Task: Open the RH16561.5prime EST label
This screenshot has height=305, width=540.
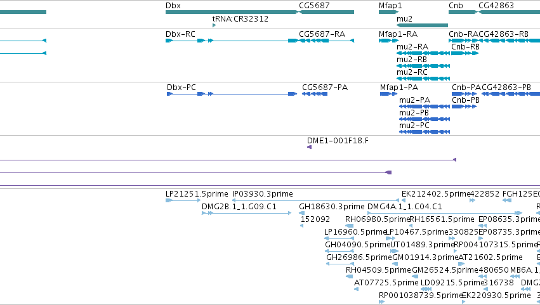Action: pyautogui.click(x=442, y=219)
